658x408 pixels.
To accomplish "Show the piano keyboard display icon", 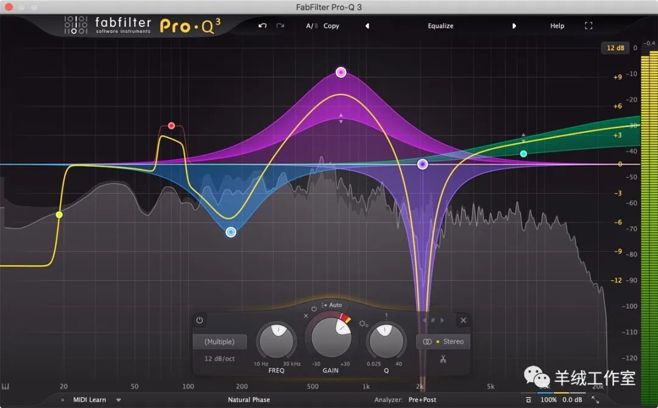I will [x=7, y=387].
